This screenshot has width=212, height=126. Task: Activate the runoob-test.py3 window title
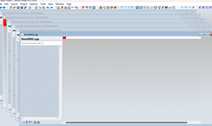click(x=27, y=17)
